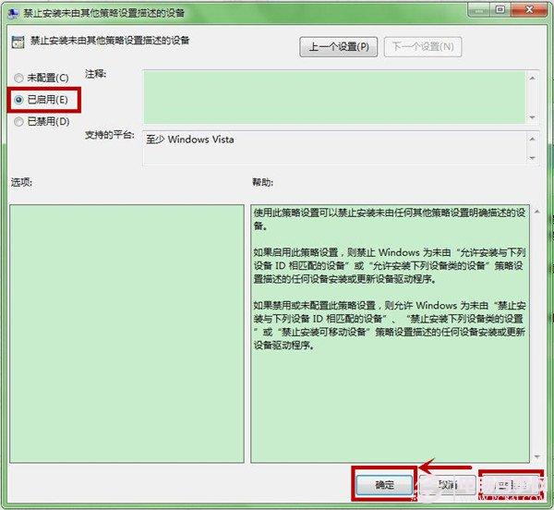Go to 上一个设置(P) previous setting
This screenshot has height=510, width=554.
tap(339, 46)
